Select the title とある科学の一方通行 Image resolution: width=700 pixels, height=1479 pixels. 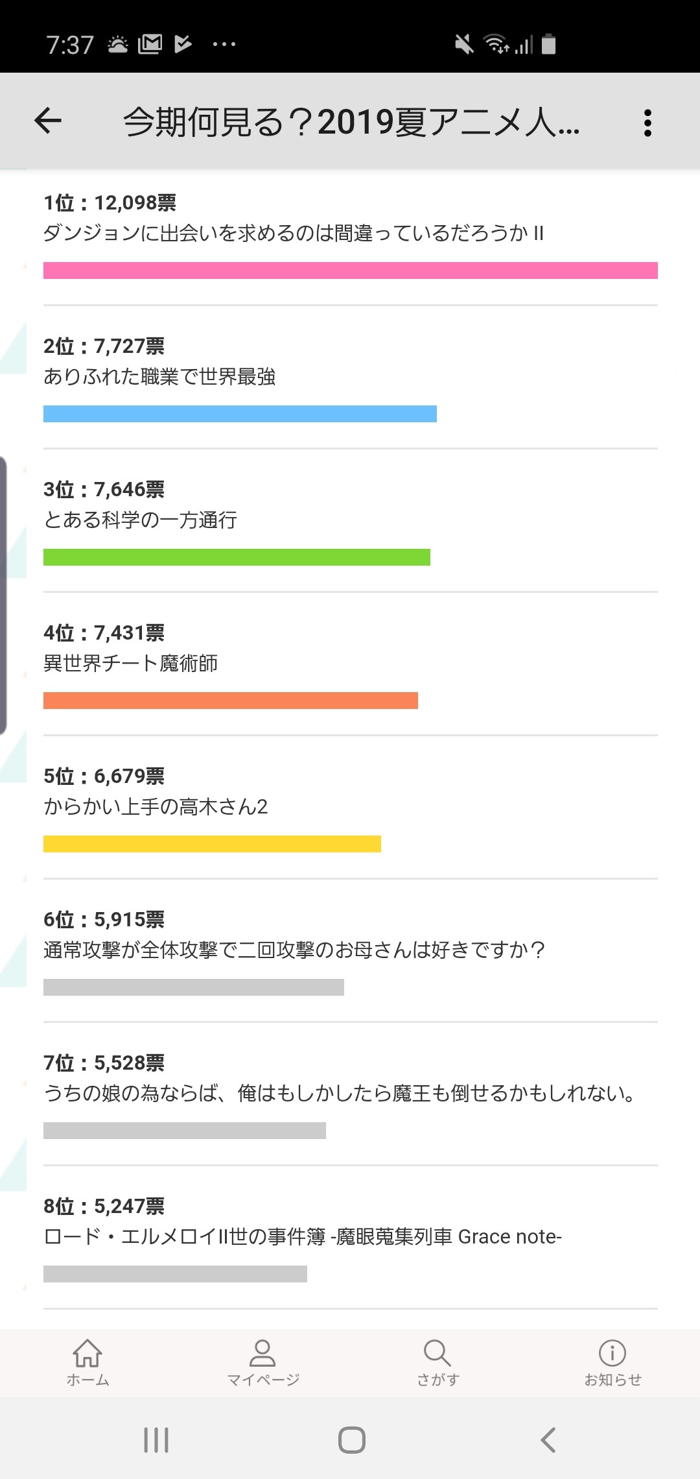pyautogui.click(x=140, y=520)
